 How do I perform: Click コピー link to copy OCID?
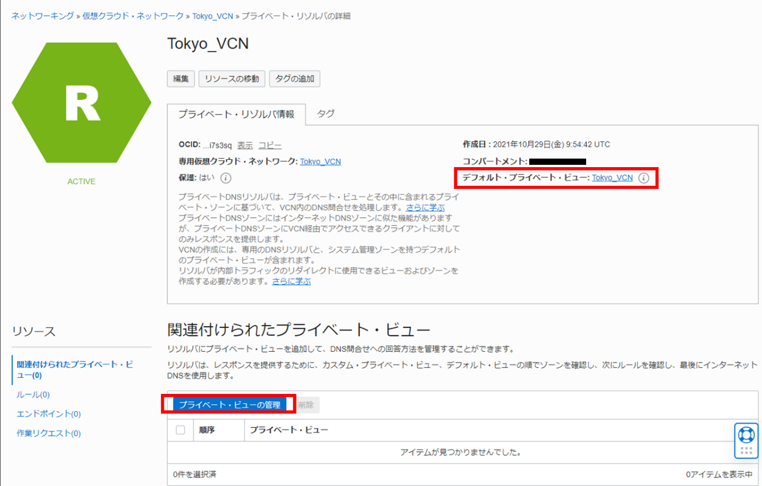(x=270, y=145)
